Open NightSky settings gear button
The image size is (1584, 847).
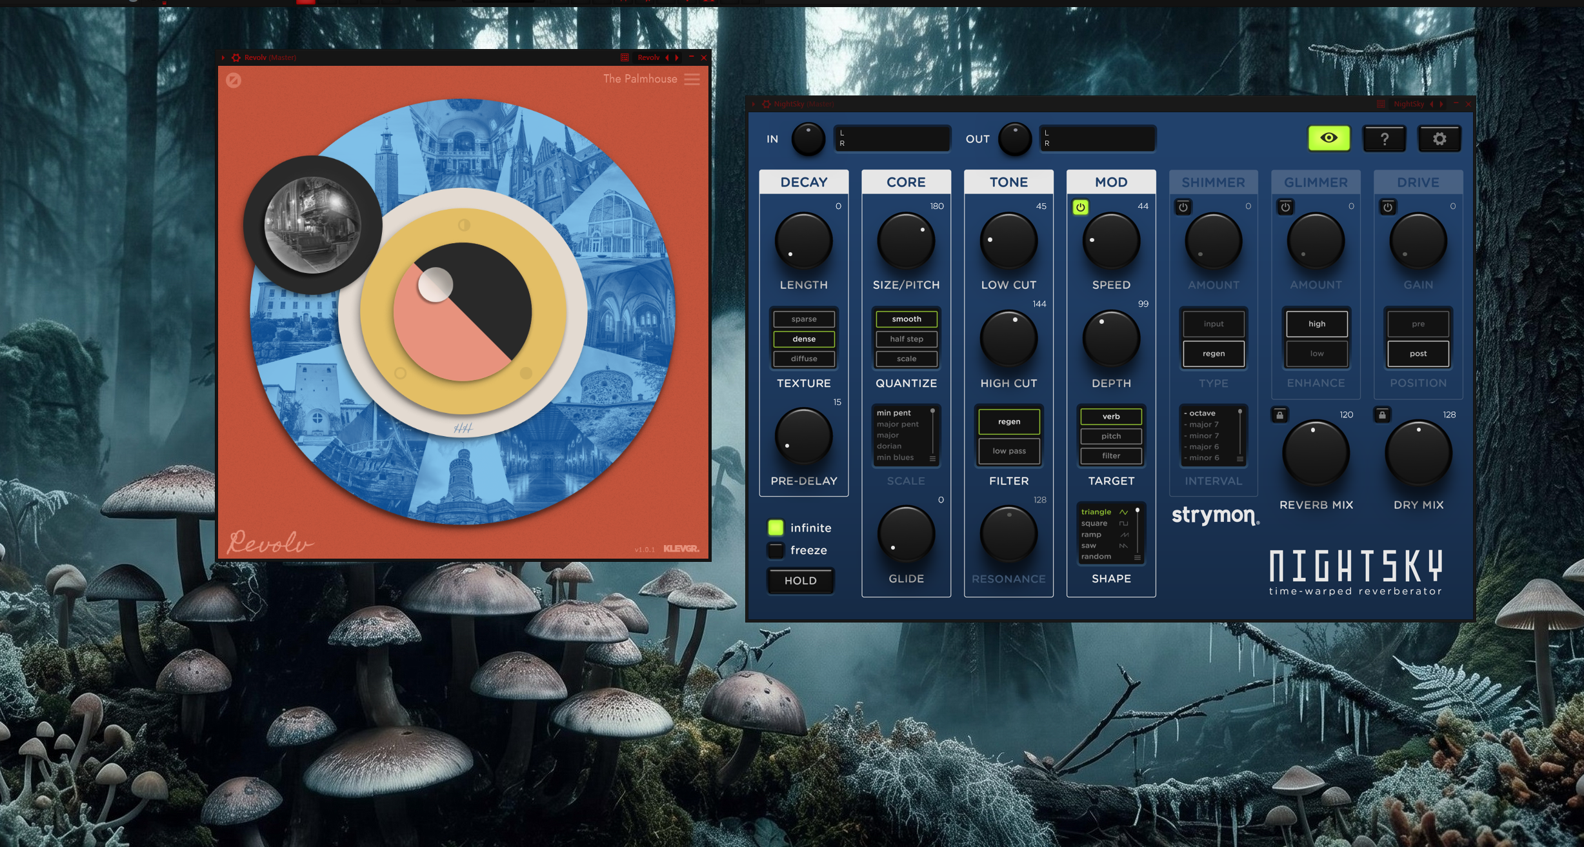tap(1439, 139)
